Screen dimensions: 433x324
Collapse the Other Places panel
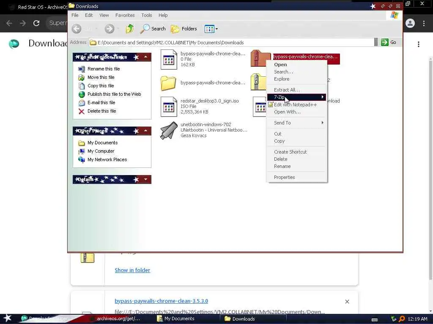146,131
